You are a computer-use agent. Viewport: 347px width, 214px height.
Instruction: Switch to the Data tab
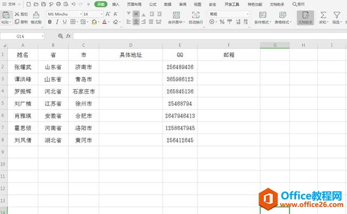pyautogui.click(x=168, y=4)
